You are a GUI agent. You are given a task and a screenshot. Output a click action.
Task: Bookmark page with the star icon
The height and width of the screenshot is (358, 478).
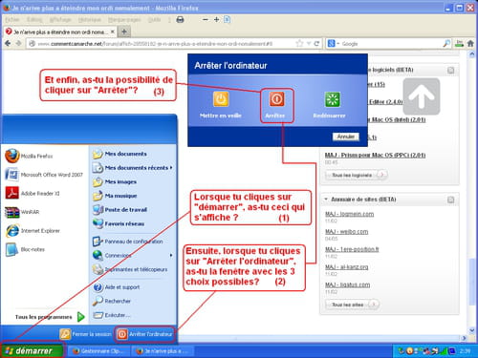click(x=299, y=44)
